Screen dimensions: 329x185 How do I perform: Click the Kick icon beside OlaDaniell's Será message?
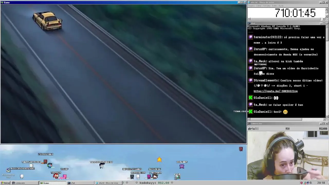[x=251, y=112]
